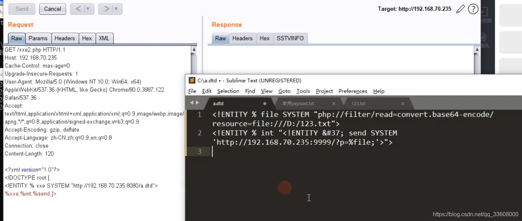Screen dimensions: 522x221
Task: Open the Tools menu in Sublime Text
Action: click(x=303, y=91)
